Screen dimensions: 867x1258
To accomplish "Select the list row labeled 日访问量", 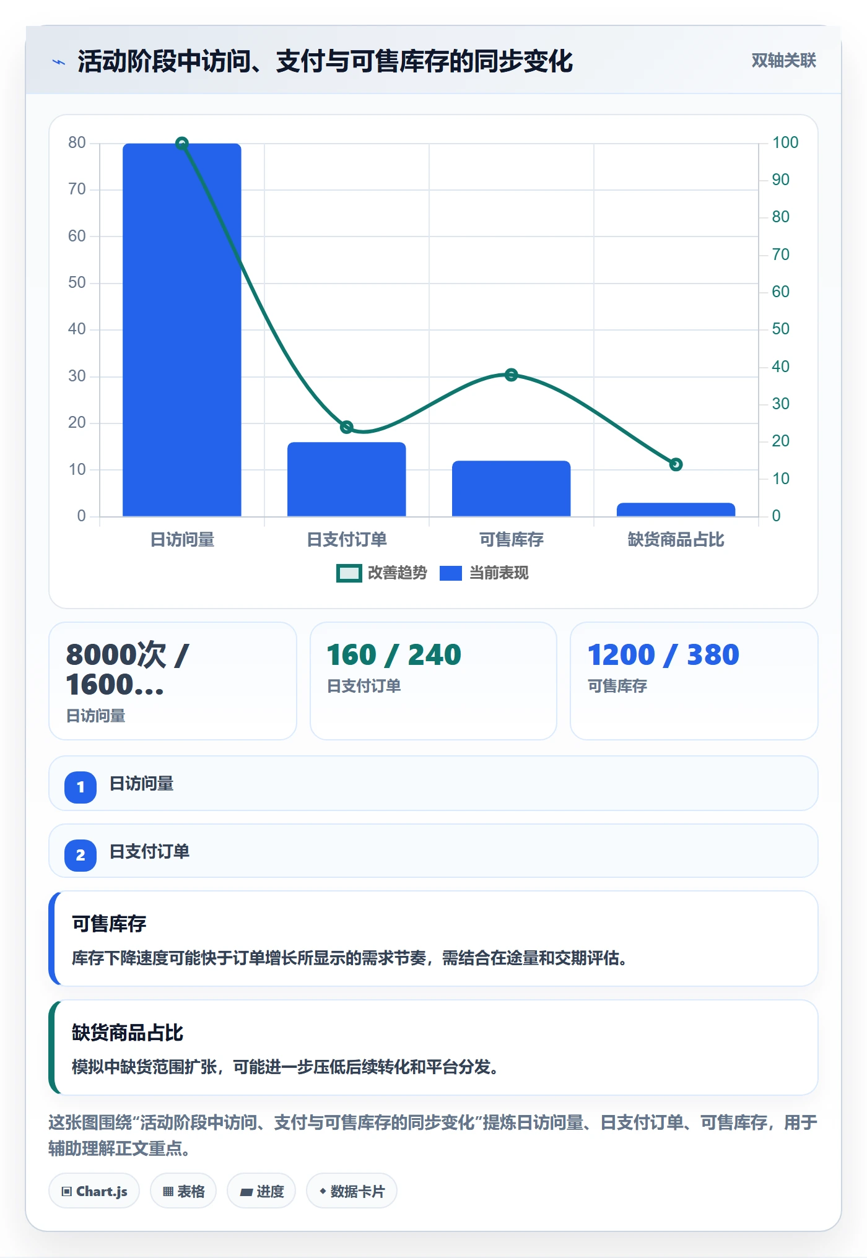I will (434, 783).
